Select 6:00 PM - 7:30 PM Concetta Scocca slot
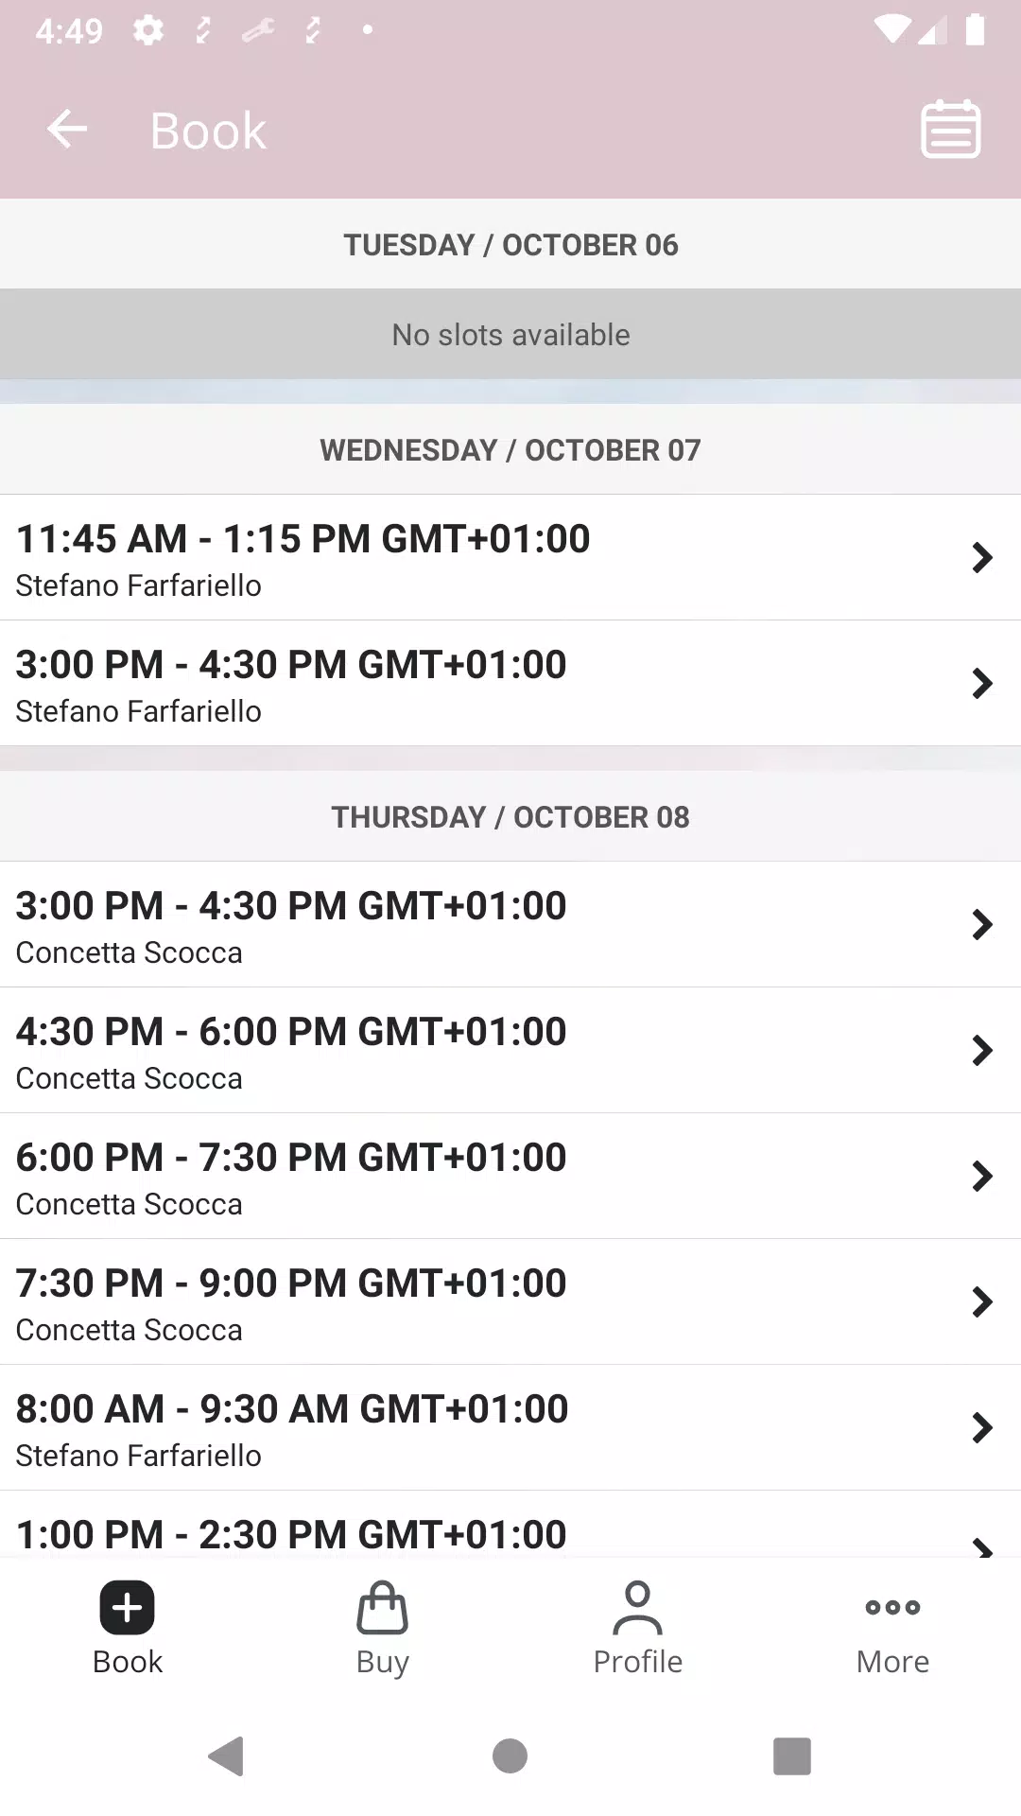This screenshot has height=1816, width=1021. click(510, 1176)
